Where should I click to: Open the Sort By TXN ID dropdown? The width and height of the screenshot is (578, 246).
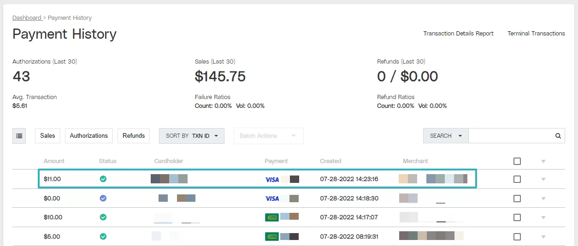tap(192, 136)
